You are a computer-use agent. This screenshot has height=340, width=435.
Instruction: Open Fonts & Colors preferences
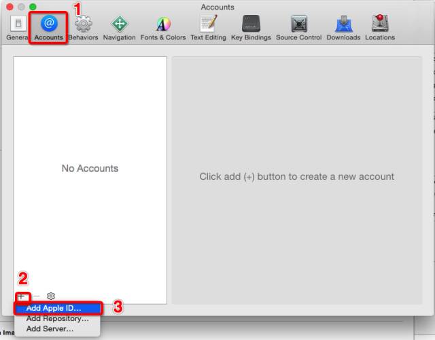tap(163, 27)
